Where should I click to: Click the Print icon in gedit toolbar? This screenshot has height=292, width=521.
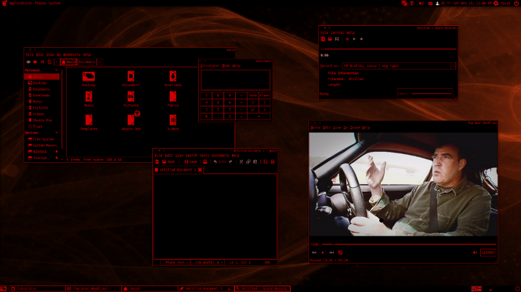click(x=205, y=162)
